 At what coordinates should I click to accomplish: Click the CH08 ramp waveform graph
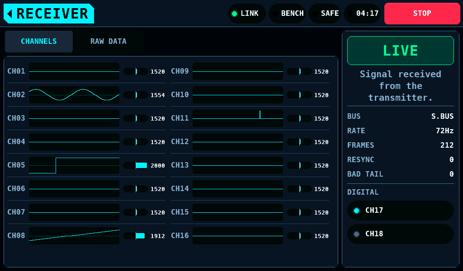[74, 236]
